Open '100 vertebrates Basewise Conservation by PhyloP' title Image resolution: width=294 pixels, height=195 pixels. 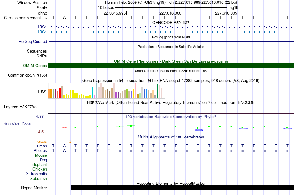(x=171, y=117)
